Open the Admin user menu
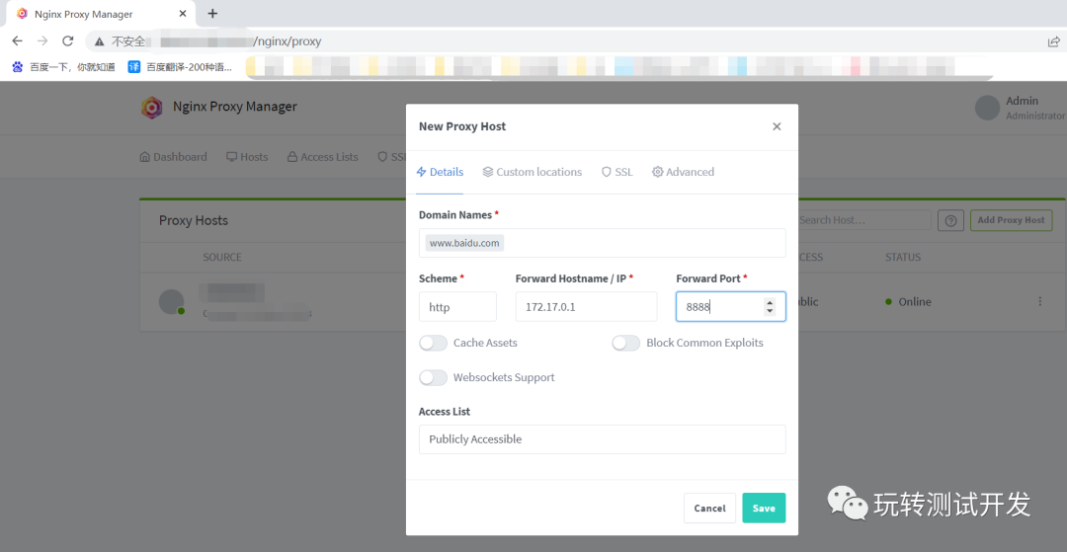Viewport: 1067px width, 552px height. 1020,108
